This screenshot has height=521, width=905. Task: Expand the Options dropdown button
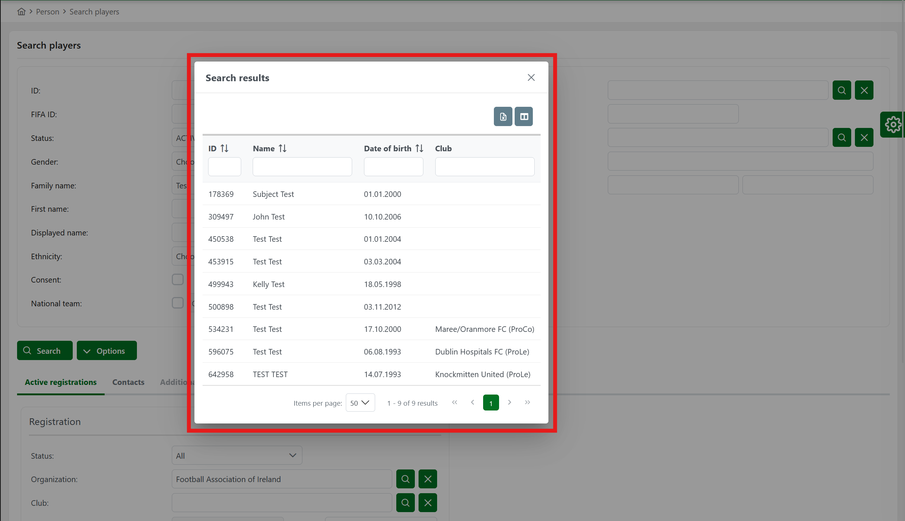pyautogui.click(x=106, y=351)
